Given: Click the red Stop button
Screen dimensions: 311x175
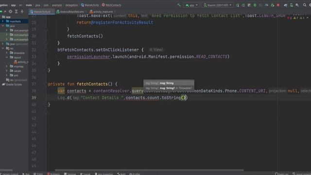Looking at the screenshot, I should [x=278, y=5].
